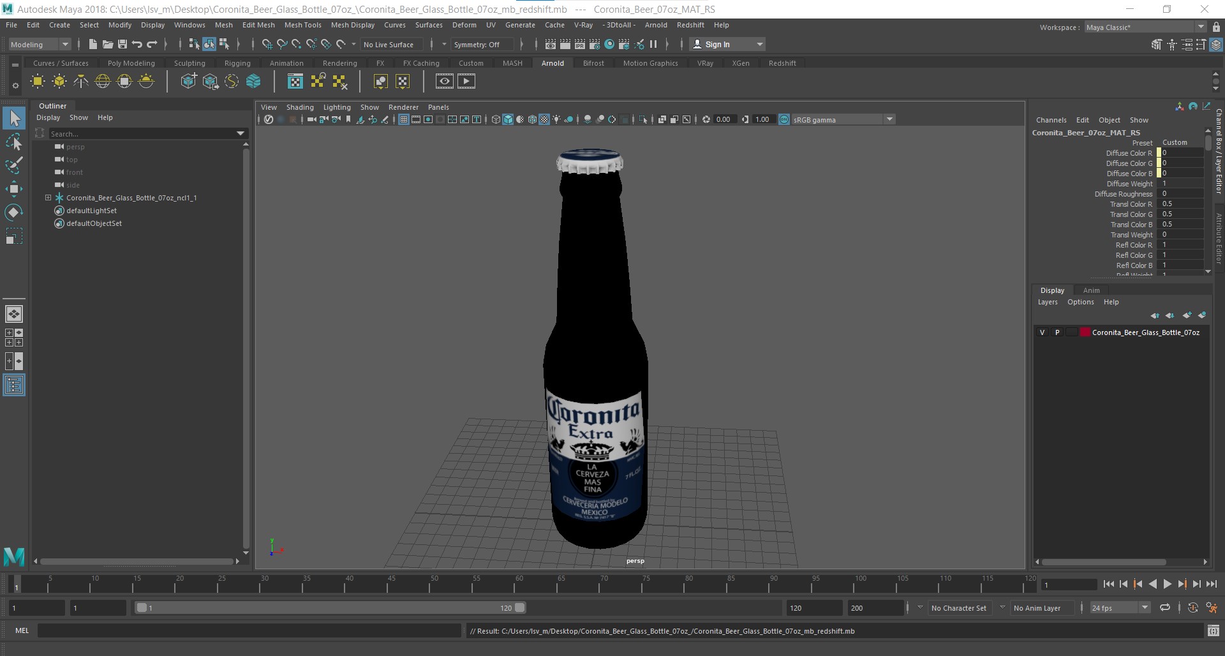This screenshot has width=1225, height=656.
Task: Save scene disk icon
Action: click(x=122, y=44)
